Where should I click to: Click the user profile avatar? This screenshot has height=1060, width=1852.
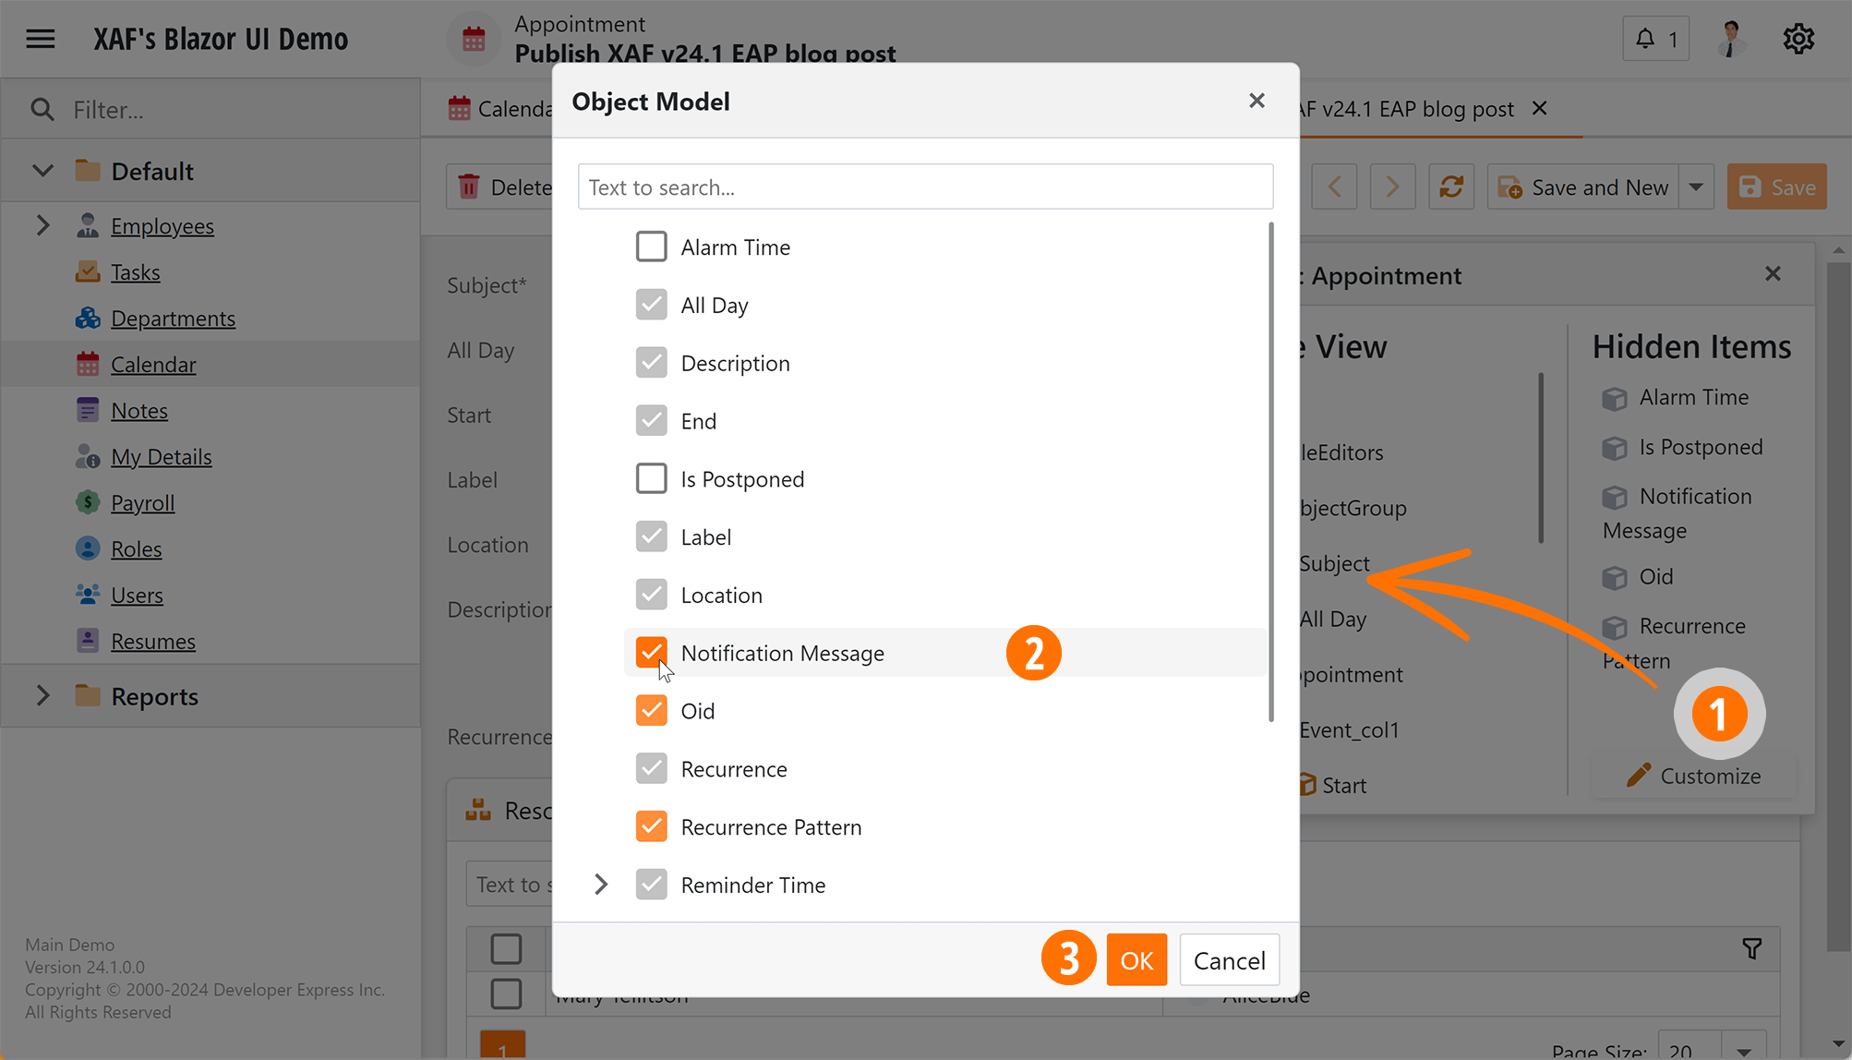pyautogui.click(x=1731, y=39)
